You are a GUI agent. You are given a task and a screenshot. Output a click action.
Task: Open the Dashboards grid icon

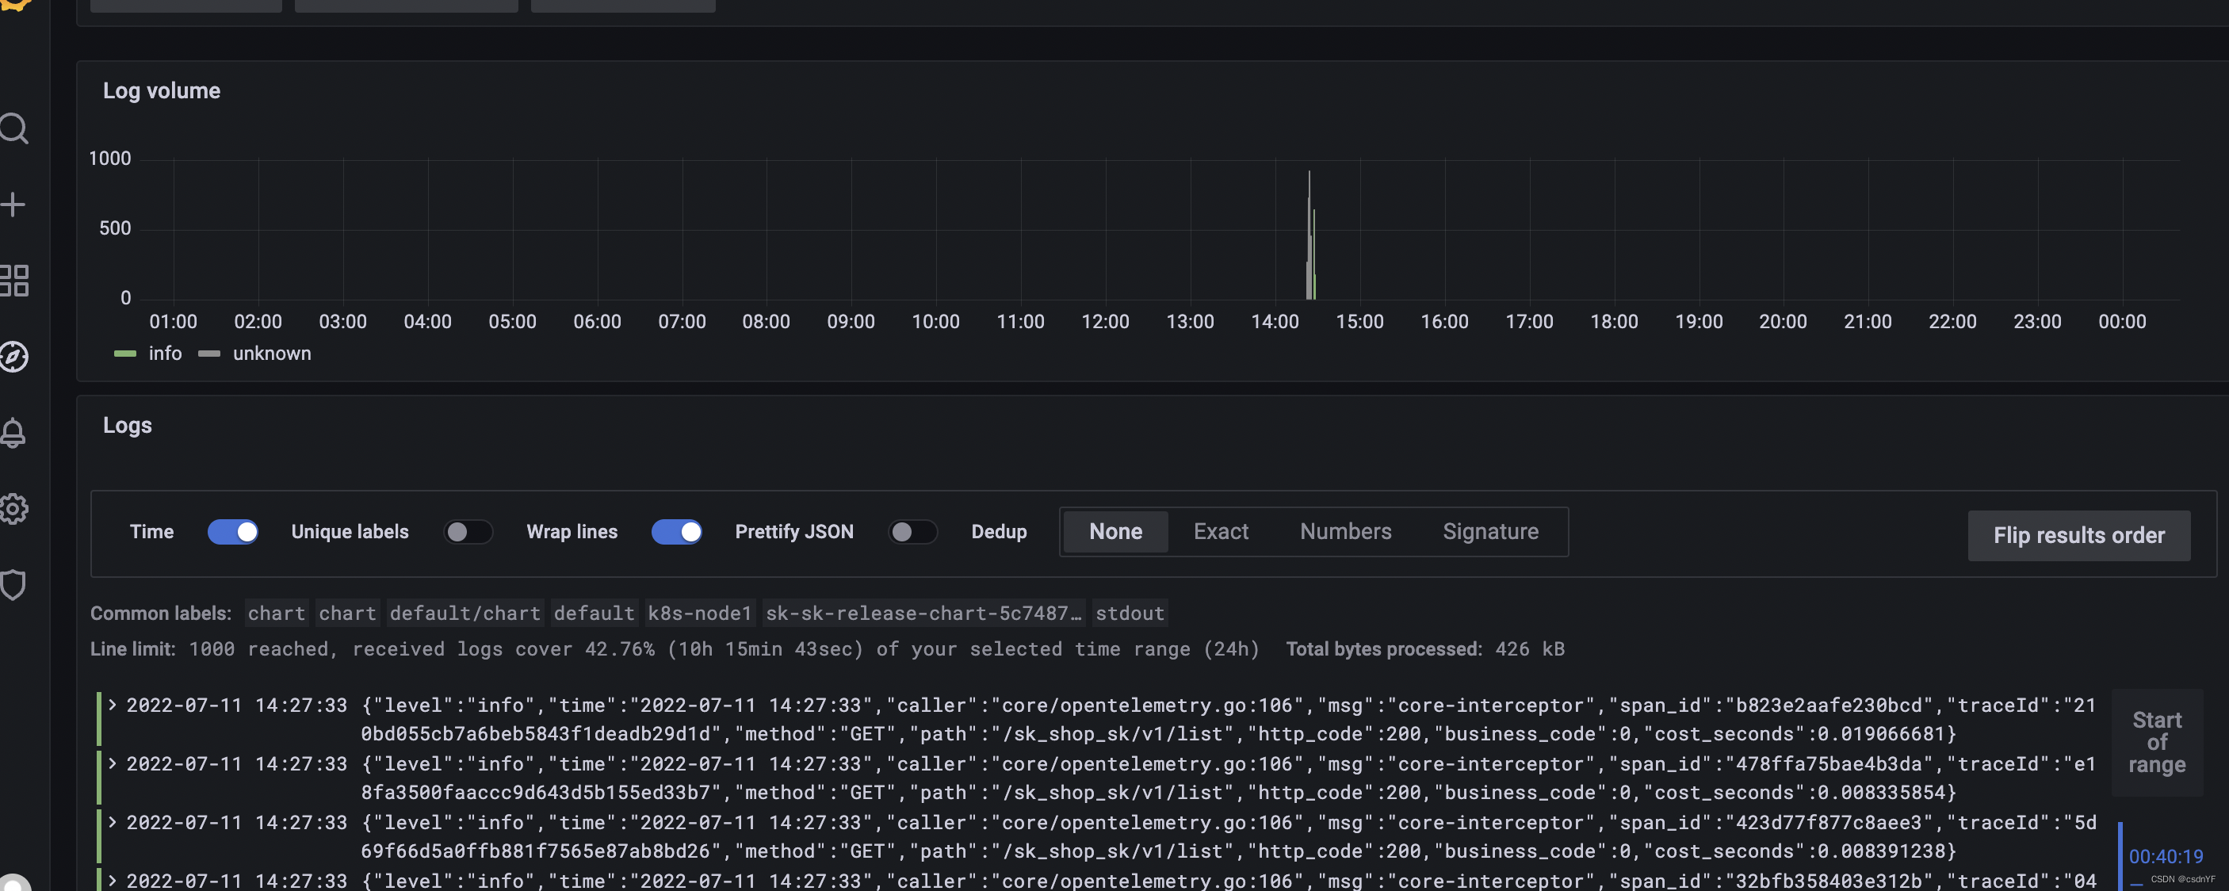(13, 281)
